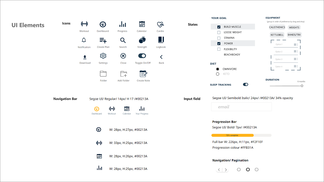Click the Add Folder icon

point(124,74)
